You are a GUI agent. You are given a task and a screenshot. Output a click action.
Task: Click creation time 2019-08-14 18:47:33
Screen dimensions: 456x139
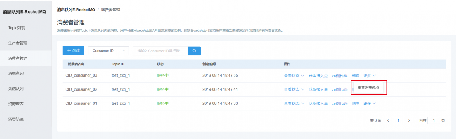[x=220, y=103]
